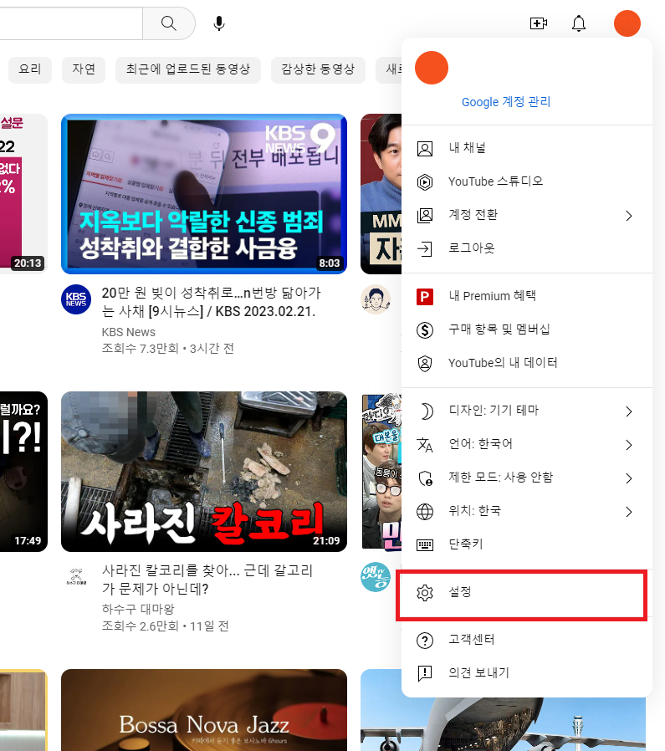Play the 20:13 video thumbnail
665x751 pixels.
23,194
